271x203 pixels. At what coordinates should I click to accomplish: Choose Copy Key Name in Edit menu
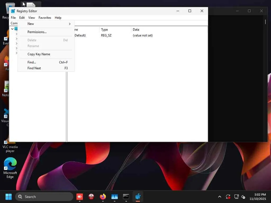(x=46, y=54)
